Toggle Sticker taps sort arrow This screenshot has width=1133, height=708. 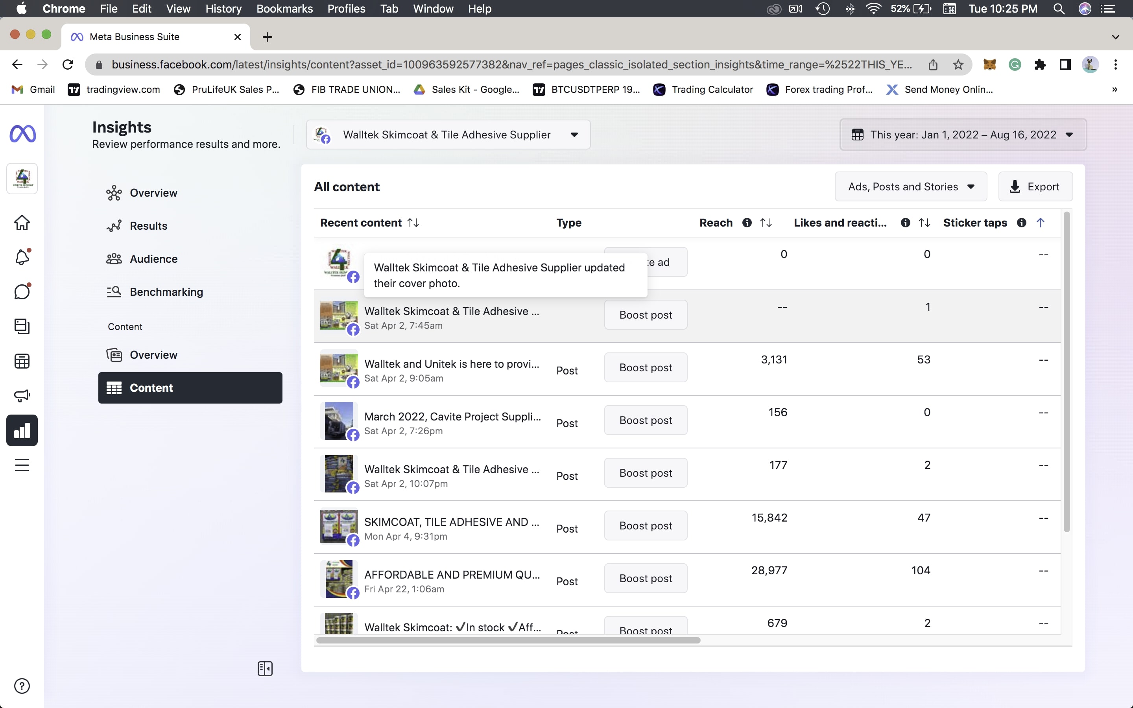[x=1040, y=223]
